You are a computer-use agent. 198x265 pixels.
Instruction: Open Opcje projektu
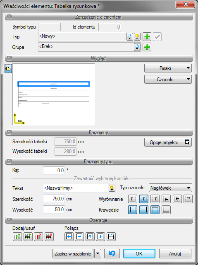pos(168,142)
